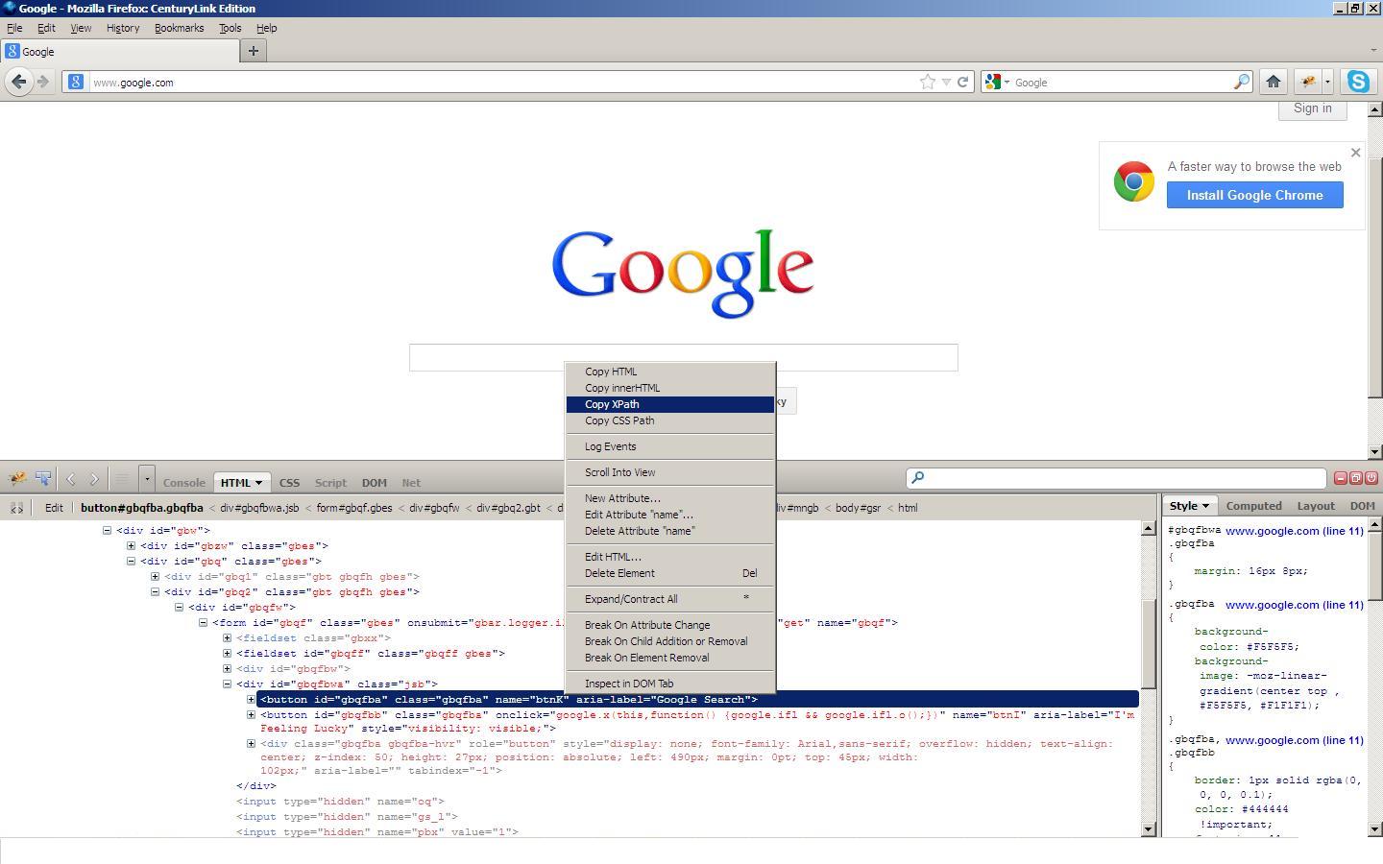This screenshot has width=1383, height=864.
Task: Open the Firebug bug menu icon in panel toolbar
Action: tap(17, 478)
